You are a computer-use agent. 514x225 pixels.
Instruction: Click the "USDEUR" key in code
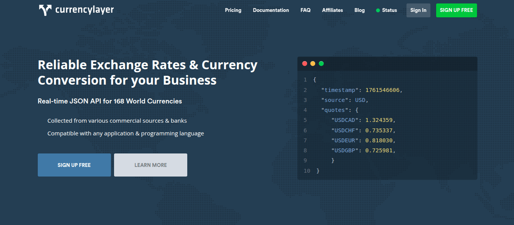pos(344,140)
